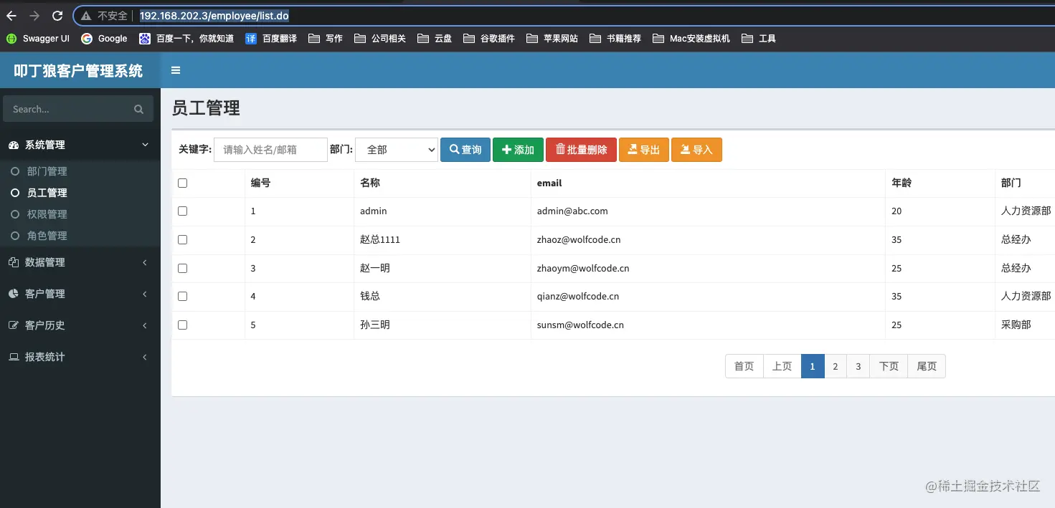Open the Google bookmark
1055x508 pixels.
(104, 39)
